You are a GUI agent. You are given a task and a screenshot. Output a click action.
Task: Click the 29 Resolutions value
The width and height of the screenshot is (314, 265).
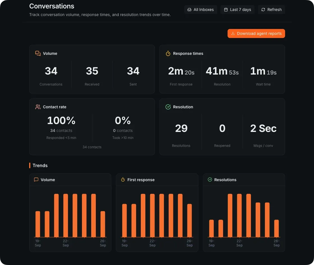(x=181, y=128)
